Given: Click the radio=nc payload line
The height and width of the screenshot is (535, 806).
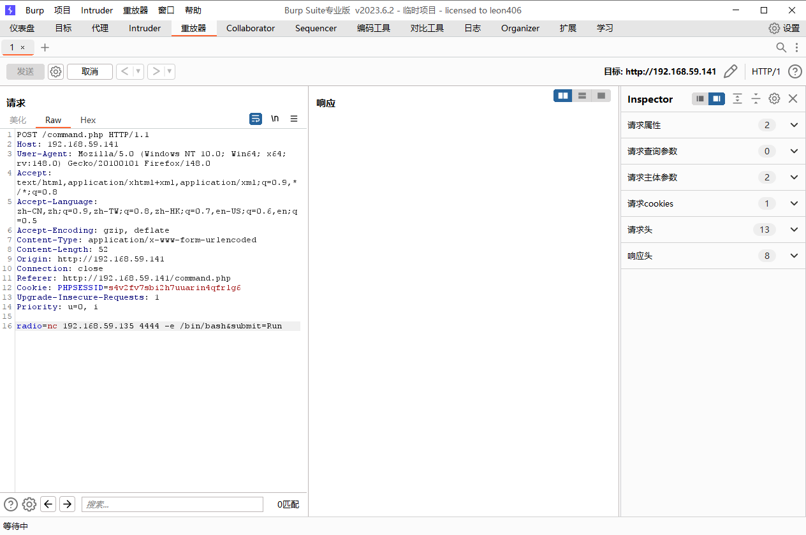Looking at the screenshot, I should 149,326.
